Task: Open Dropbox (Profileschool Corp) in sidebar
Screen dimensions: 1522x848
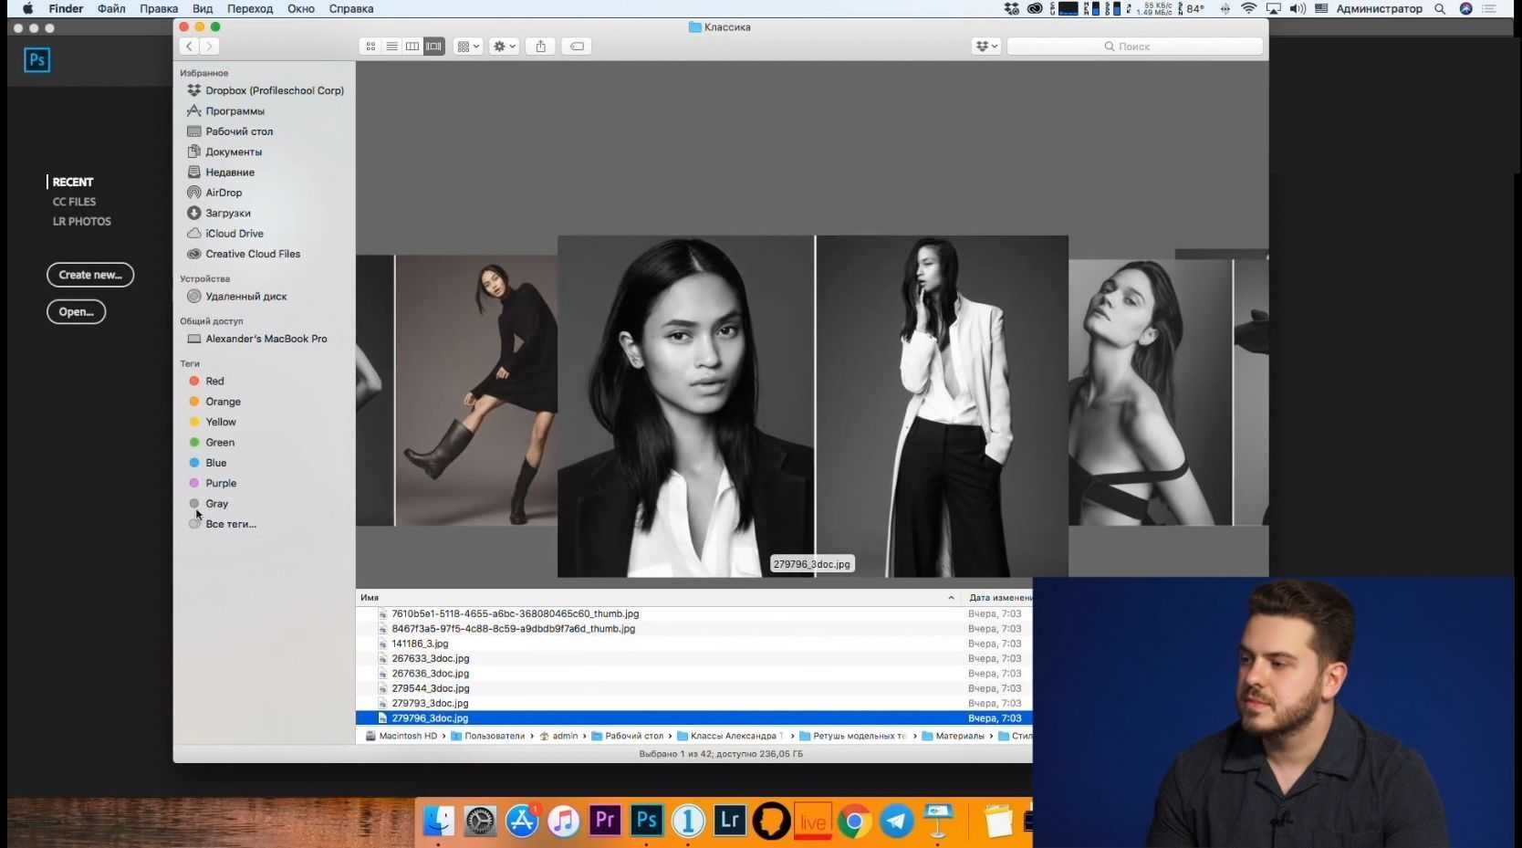Action: click(x=265, y=90)
